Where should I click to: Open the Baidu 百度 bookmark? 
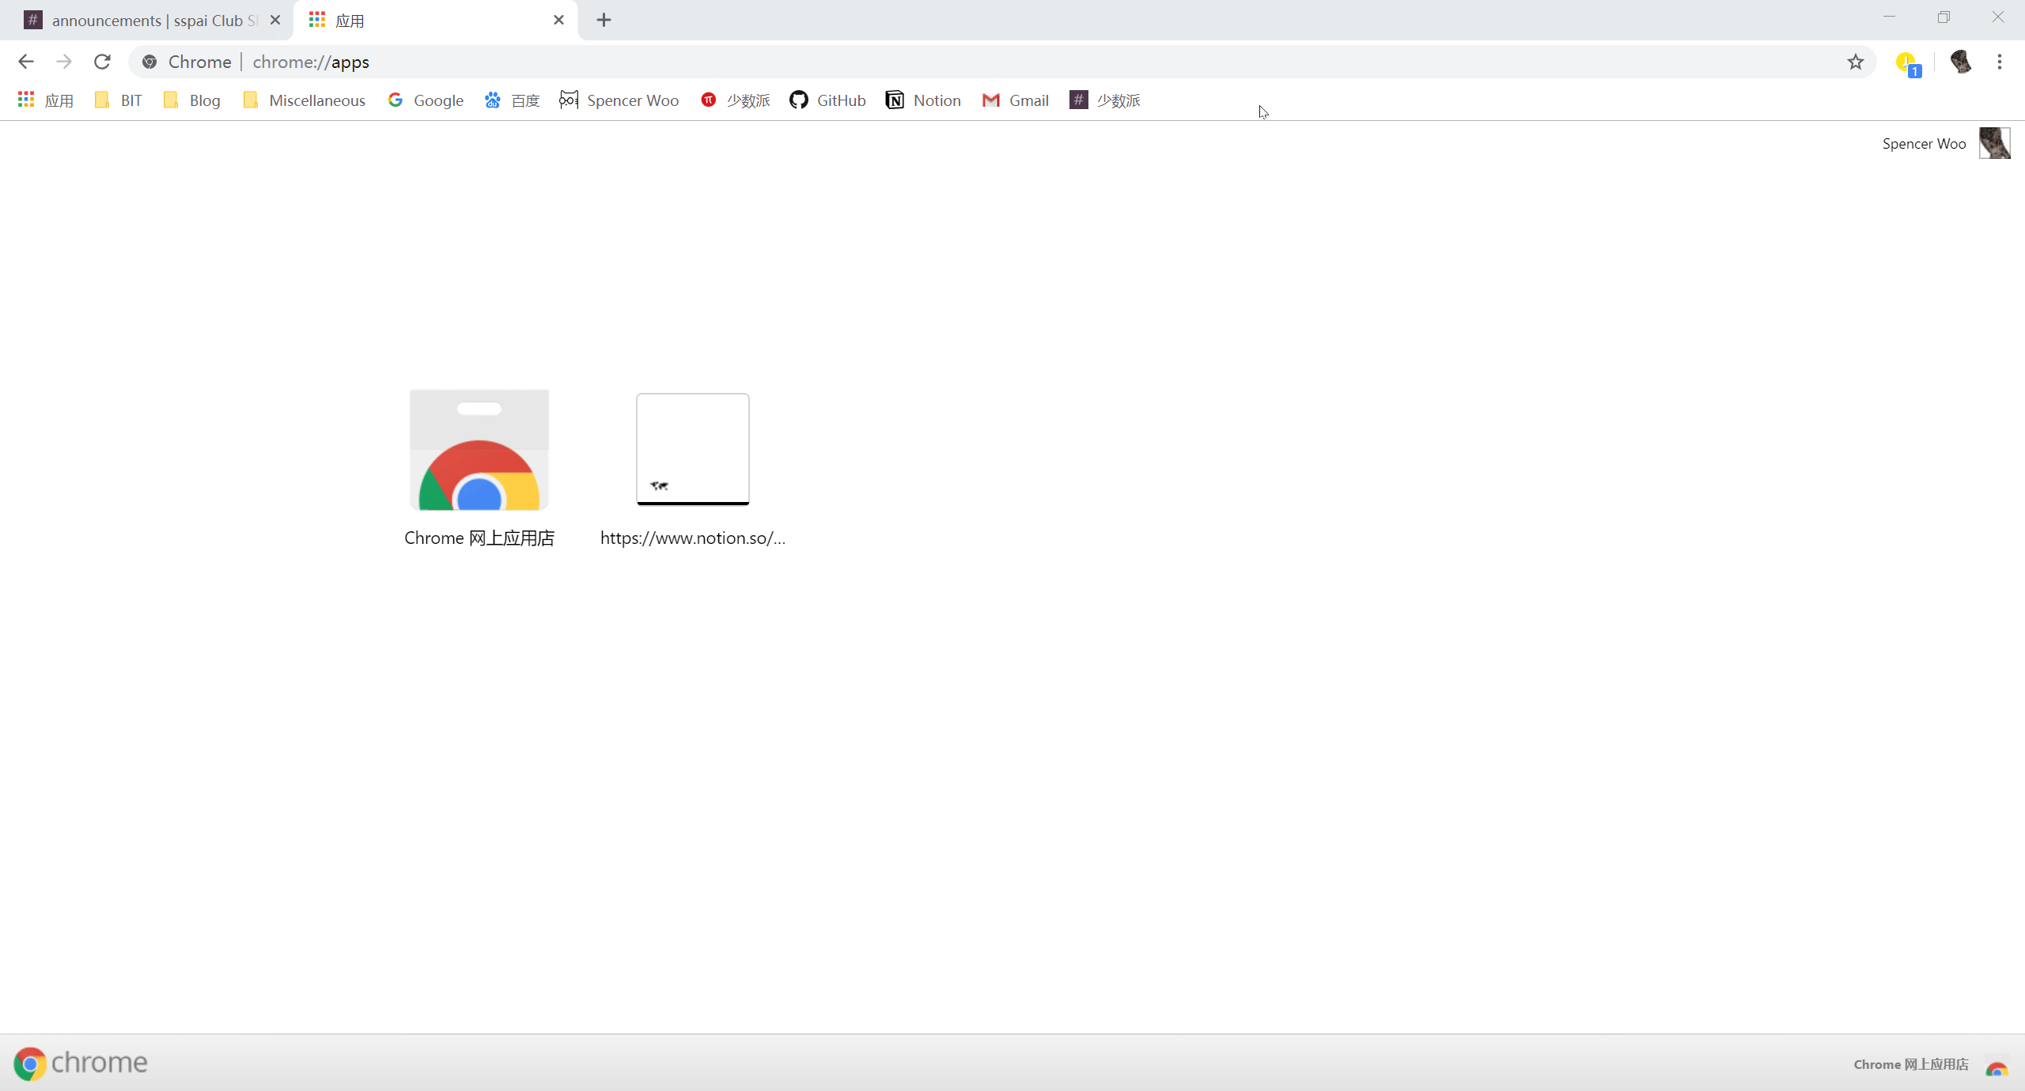pos(512,100)
